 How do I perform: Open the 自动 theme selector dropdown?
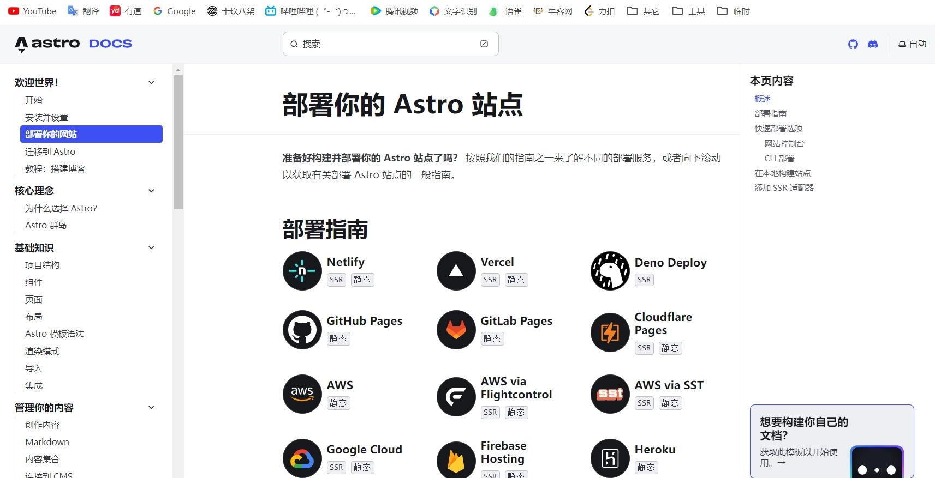point(912,44)
